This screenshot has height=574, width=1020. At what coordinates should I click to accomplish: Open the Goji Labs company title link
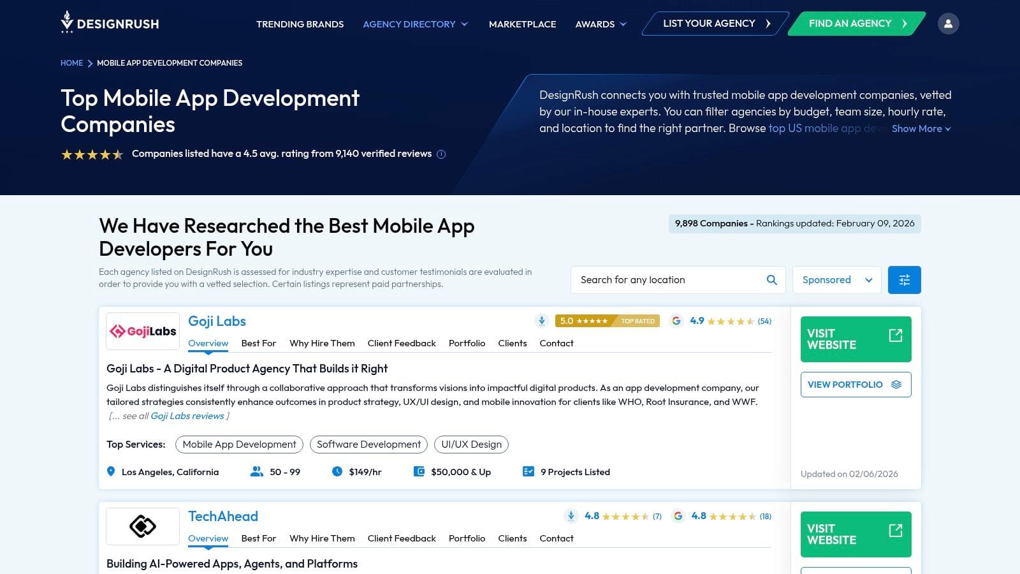[217, 321]
